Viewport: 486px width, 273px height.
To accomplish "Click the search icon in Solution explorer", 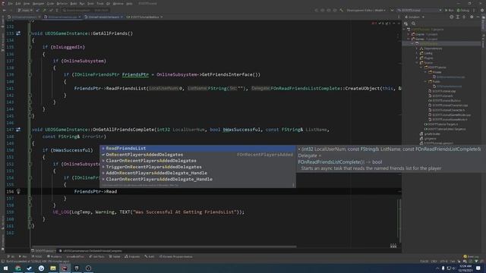I will point(413,24).
